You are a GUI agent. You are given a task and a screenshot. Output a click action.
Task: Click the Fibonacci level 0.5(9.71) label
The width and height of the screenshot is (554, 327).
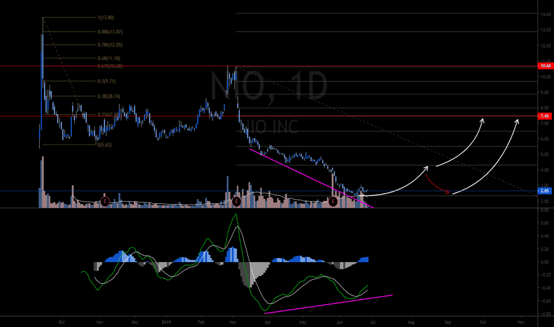pyautogui.click(x=106, y=81)
